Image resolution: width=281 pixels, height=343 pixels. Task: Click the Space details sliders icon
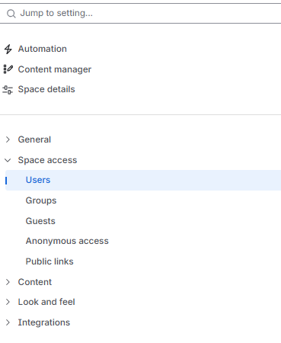8,89
